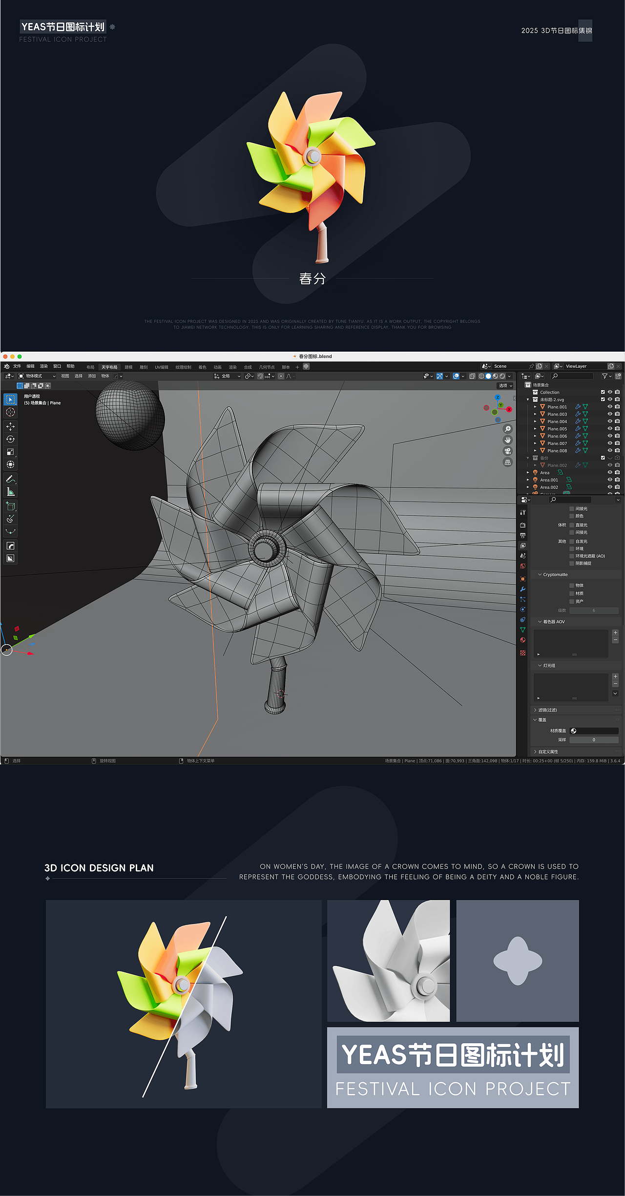
Task: Open the Object properties tab
Action: click(x=523, y=579)
